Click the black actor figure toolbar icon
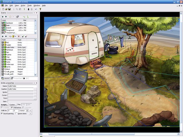Viewport: 183px width, 137px height. pyautogui.click(x=28, y=9)
